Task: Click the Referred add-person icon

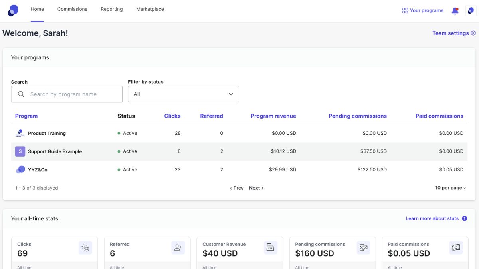Action: pyautogui.click(x=178, y=247)
